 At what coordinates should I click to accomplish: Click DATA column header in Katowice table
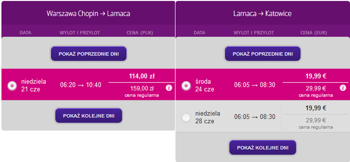[199, 33]
